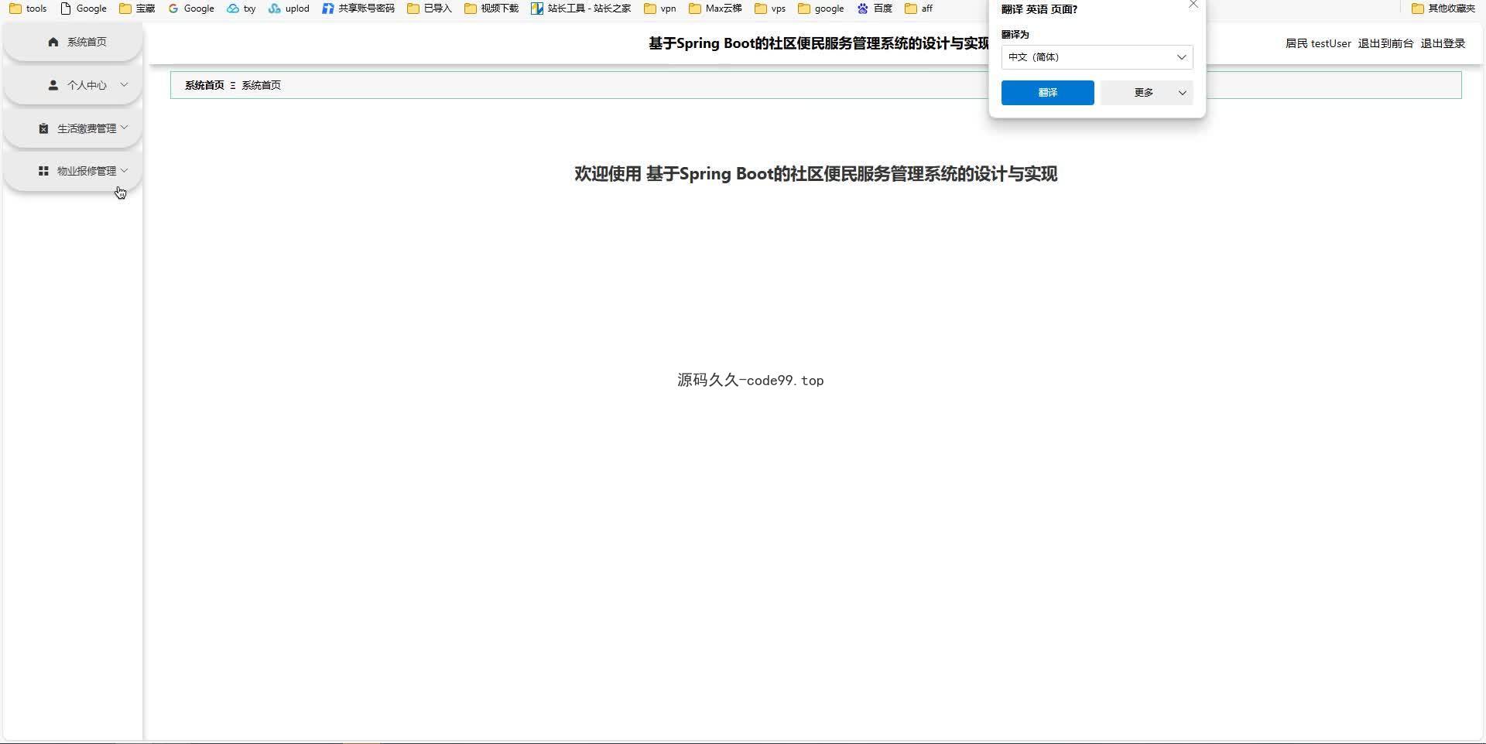Expand the 物业报修管理 submenu arrow

(124, 170)
